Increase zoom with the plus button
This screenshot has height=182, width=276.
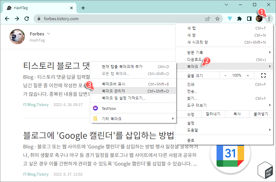(248, 75)
